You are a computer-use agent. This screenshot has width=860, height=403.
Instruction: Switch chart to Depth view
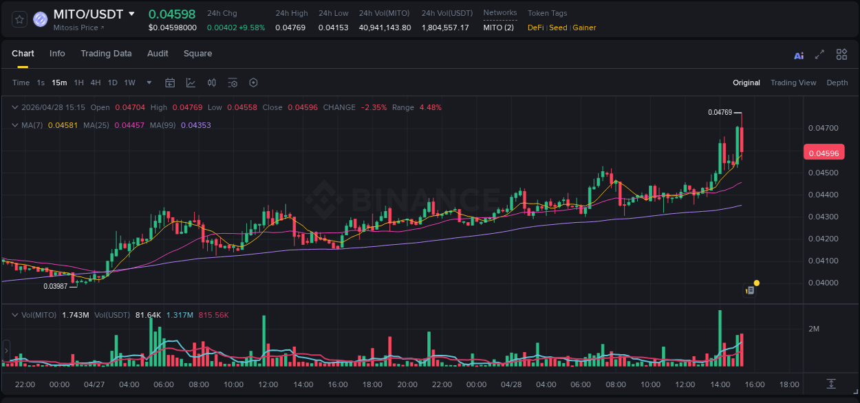click(x=837, y=83)
